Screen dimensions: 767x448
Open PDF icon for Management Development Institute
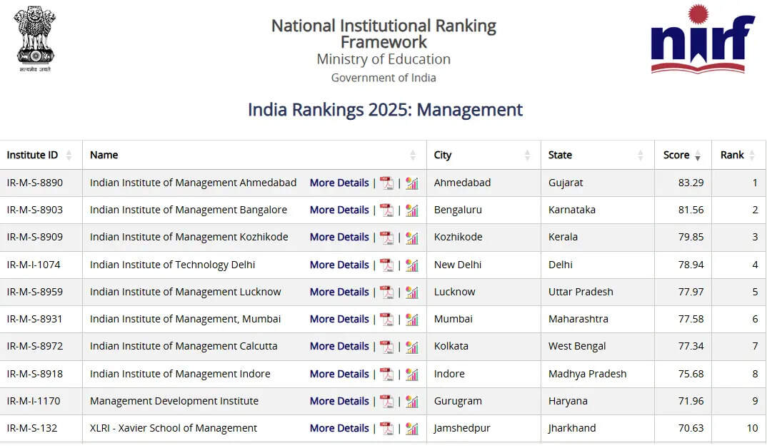(x=386, y=402)
